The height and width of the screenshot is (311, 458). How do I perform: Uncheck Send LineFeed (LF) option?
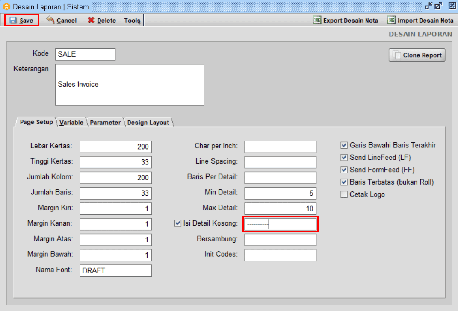coord(344,157)
